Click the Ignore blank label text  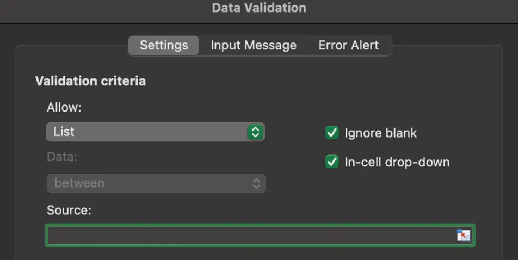380,133
